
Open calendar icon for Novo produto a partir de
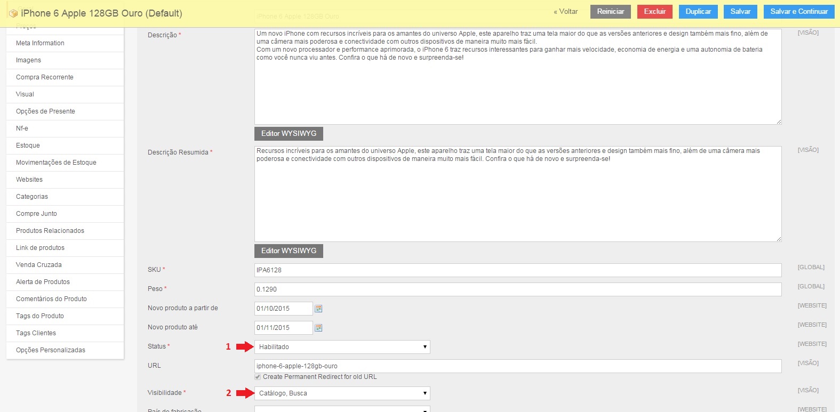(318, 309)
